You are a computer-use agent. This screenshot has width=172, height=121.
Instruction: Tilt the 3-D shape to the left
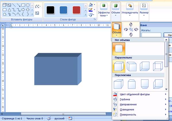coord(126,29)
